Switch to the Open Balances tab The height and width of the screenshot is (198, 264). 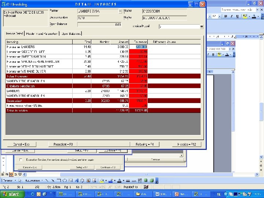(x=71, y=33)
